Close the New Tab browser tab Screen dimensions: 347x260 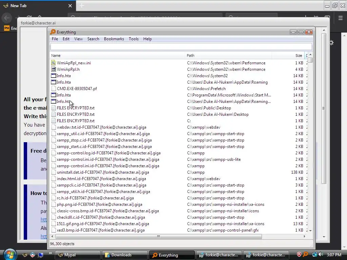[70, 6]
